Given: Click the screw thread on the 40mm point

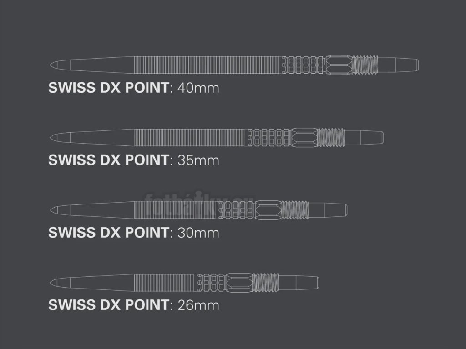Looking at the screenshot, I should pos(365,65).
